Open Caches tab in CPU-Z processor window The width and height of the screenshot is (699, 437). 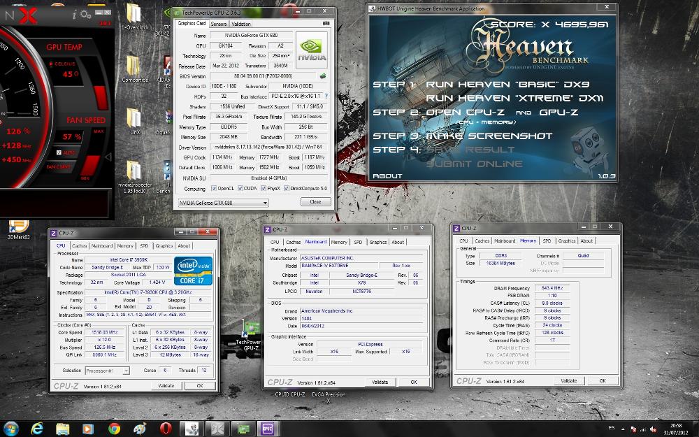[x=80, y=245]
